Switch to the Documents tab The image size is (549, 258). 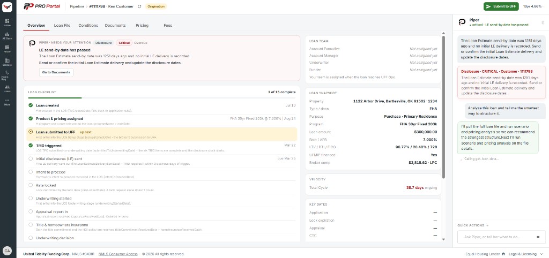click(115, 26)
